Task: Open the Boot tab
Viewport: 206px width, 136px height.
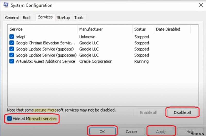Action: 27,18
